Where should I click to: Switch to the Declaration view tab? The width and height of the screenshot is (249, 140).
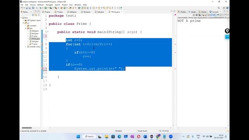(203, 12)
